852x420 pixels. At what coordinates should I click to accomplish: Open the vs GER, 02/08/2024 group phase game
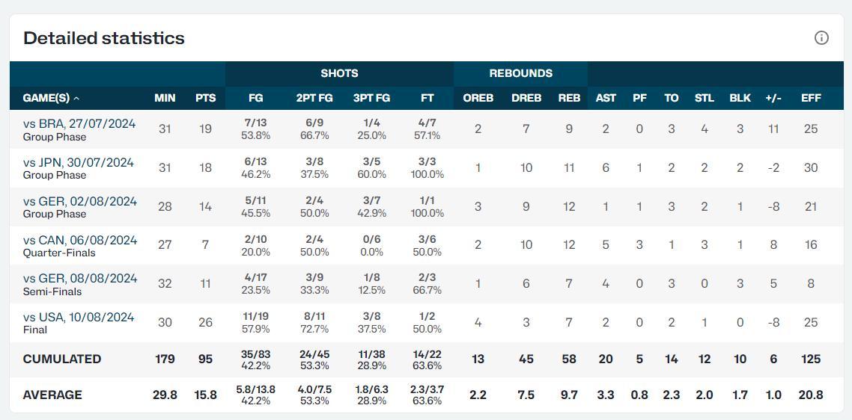pos(80,201)
